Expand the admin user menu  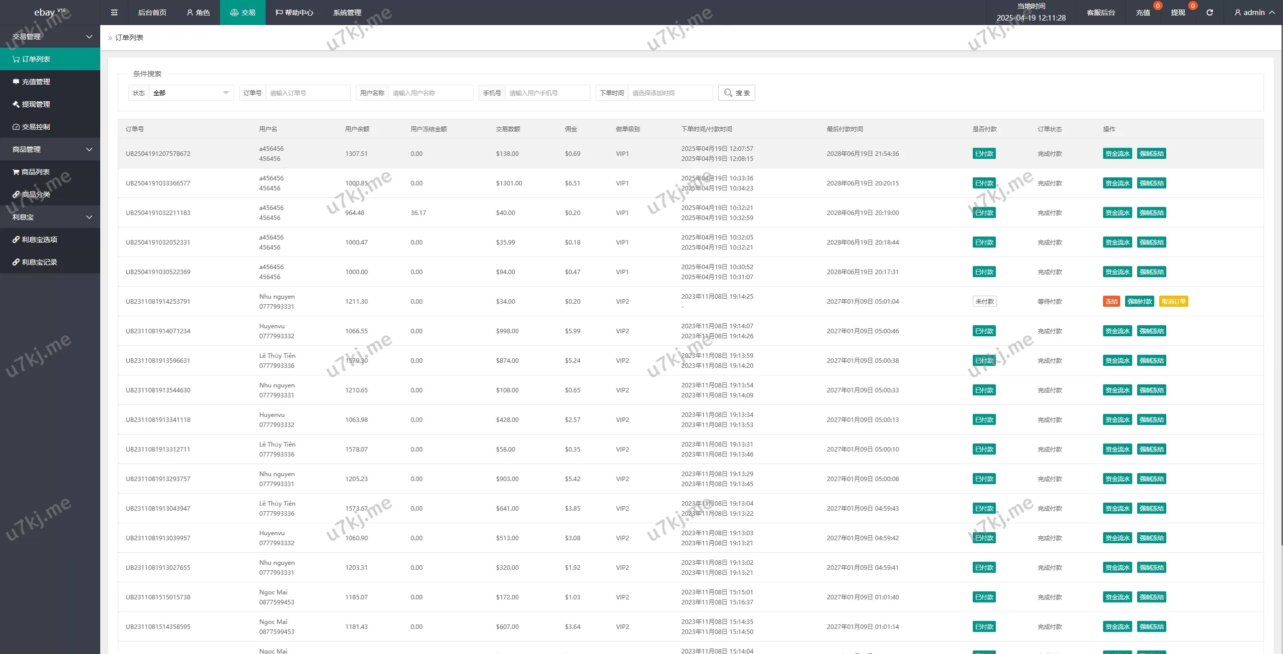click(x=1254, y=13)
